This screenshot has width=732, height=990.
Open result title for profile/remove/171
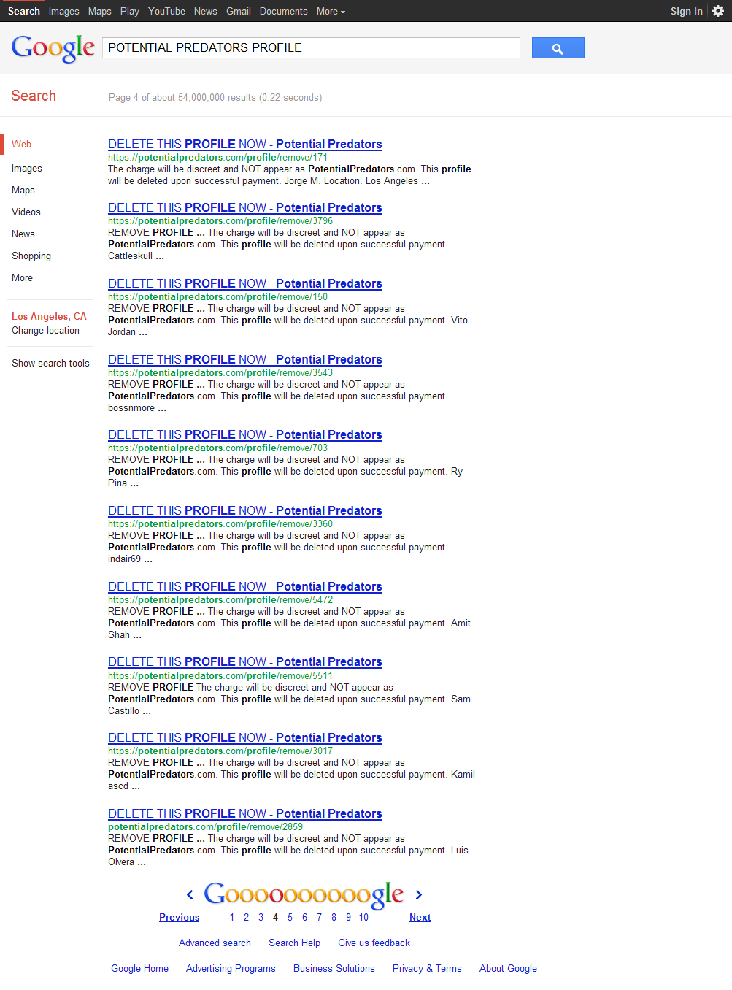click(x=245, y=144)
